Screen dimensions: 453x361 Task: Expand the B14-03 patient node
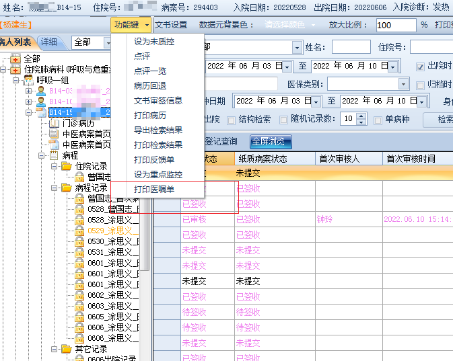pos(28,91)
